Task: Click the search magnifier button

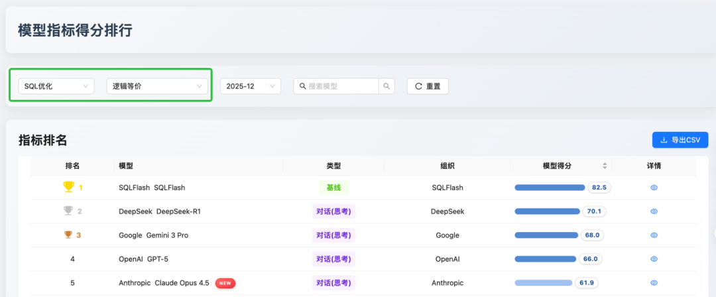Action: point(387,86)
